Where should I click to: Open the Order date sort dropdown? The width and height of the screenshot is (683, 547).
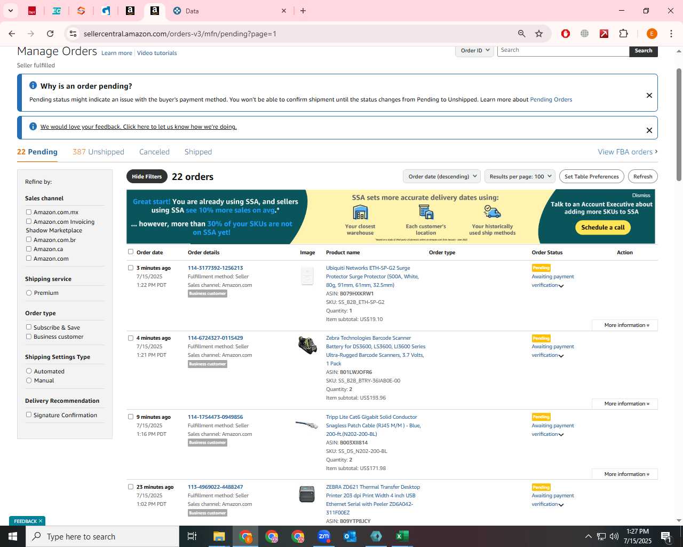click(442, 176)
